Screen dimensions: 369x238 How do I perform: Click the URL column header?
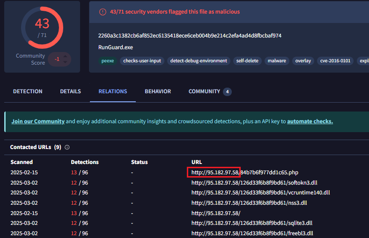(197, 162)
